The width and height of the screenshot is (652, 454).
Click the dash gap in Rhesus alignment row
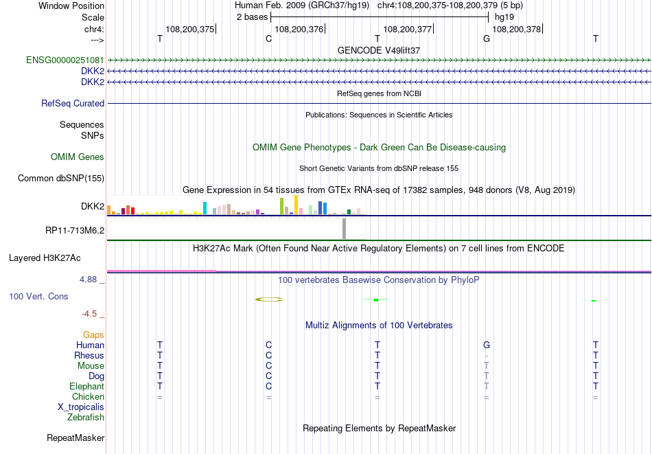coord(487,356)
